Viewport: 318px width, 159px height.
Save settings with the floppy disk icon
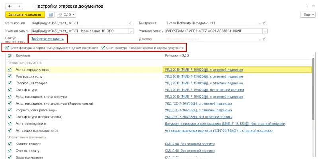click(x=51, y=15)
